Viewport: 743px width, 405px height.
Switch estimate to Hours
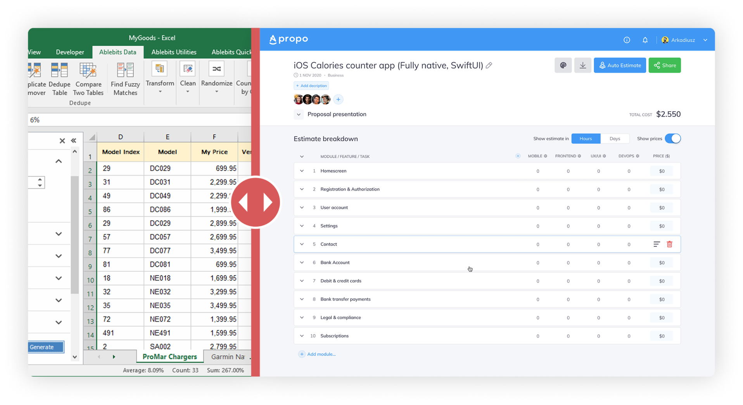pos(586,139)
